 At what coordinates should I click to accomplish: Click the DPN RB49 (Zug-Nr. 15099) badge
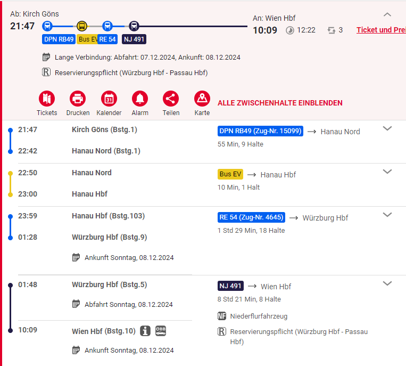click(x=260, y=131)
